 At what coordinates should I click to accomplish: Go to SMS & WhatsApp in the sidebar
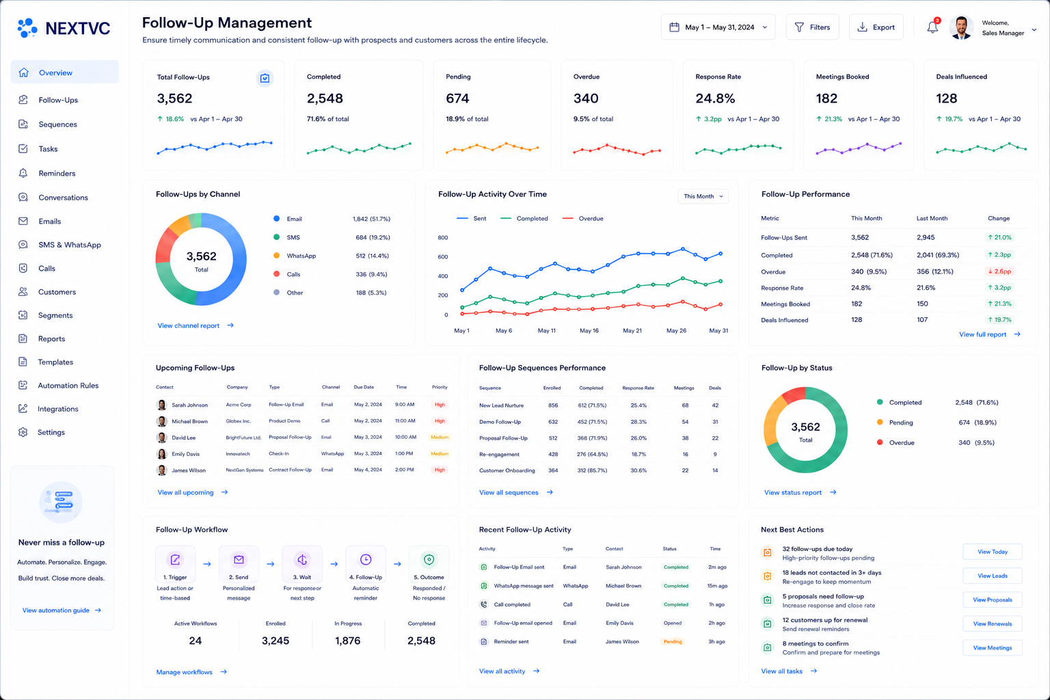(x=64, y=245)
